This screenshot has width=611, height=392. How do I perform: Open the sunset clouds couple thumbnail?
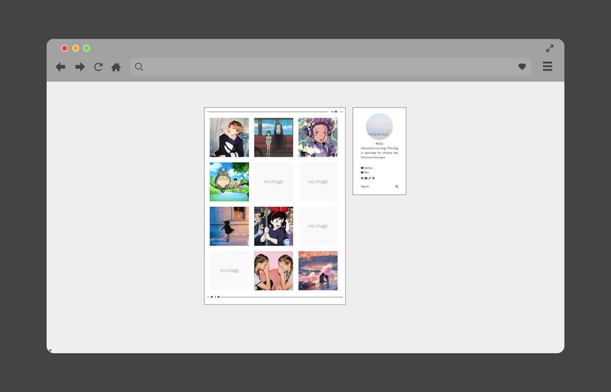click(x=318, y=270)
